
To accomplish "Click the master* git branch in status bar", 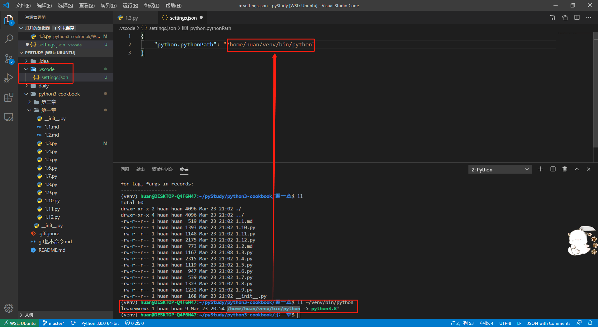I will [53, 323].
